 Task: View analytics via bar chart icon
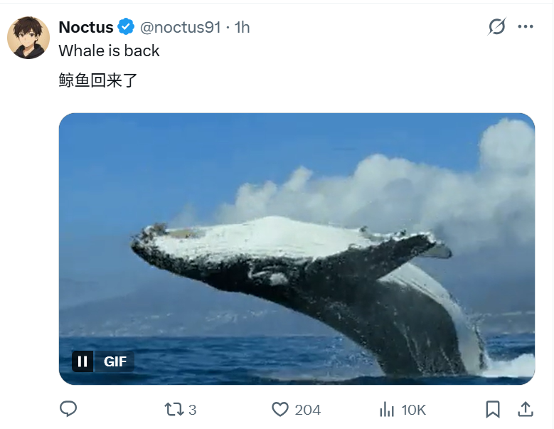pyautogui.click(x=387, y=410)
